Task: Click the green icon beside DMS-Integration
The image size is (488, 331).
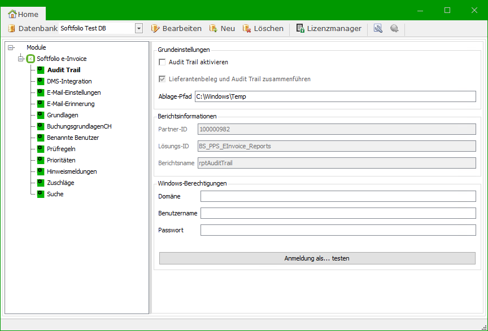Action: [41, 81]
